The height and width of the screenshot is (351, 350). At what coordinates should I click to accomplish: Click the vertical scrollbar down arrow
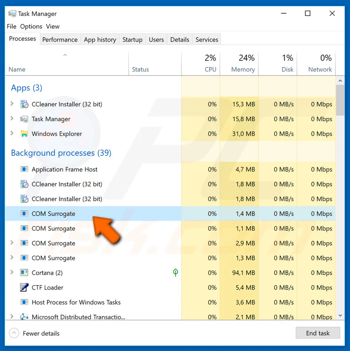340,316
